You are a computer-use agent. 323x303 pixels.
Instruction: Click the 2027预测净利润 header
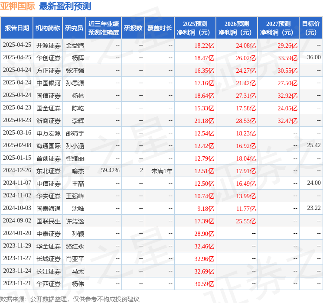278,28
